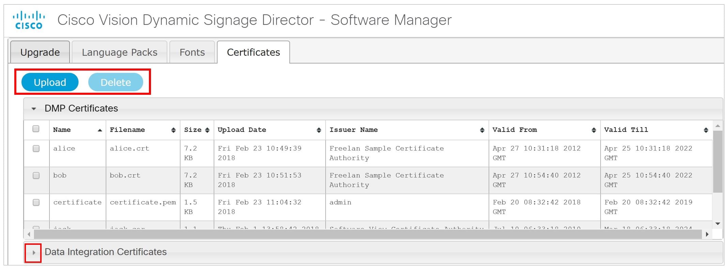
Task: Sort by Valid Till column arrows
Action: point(706,130)
